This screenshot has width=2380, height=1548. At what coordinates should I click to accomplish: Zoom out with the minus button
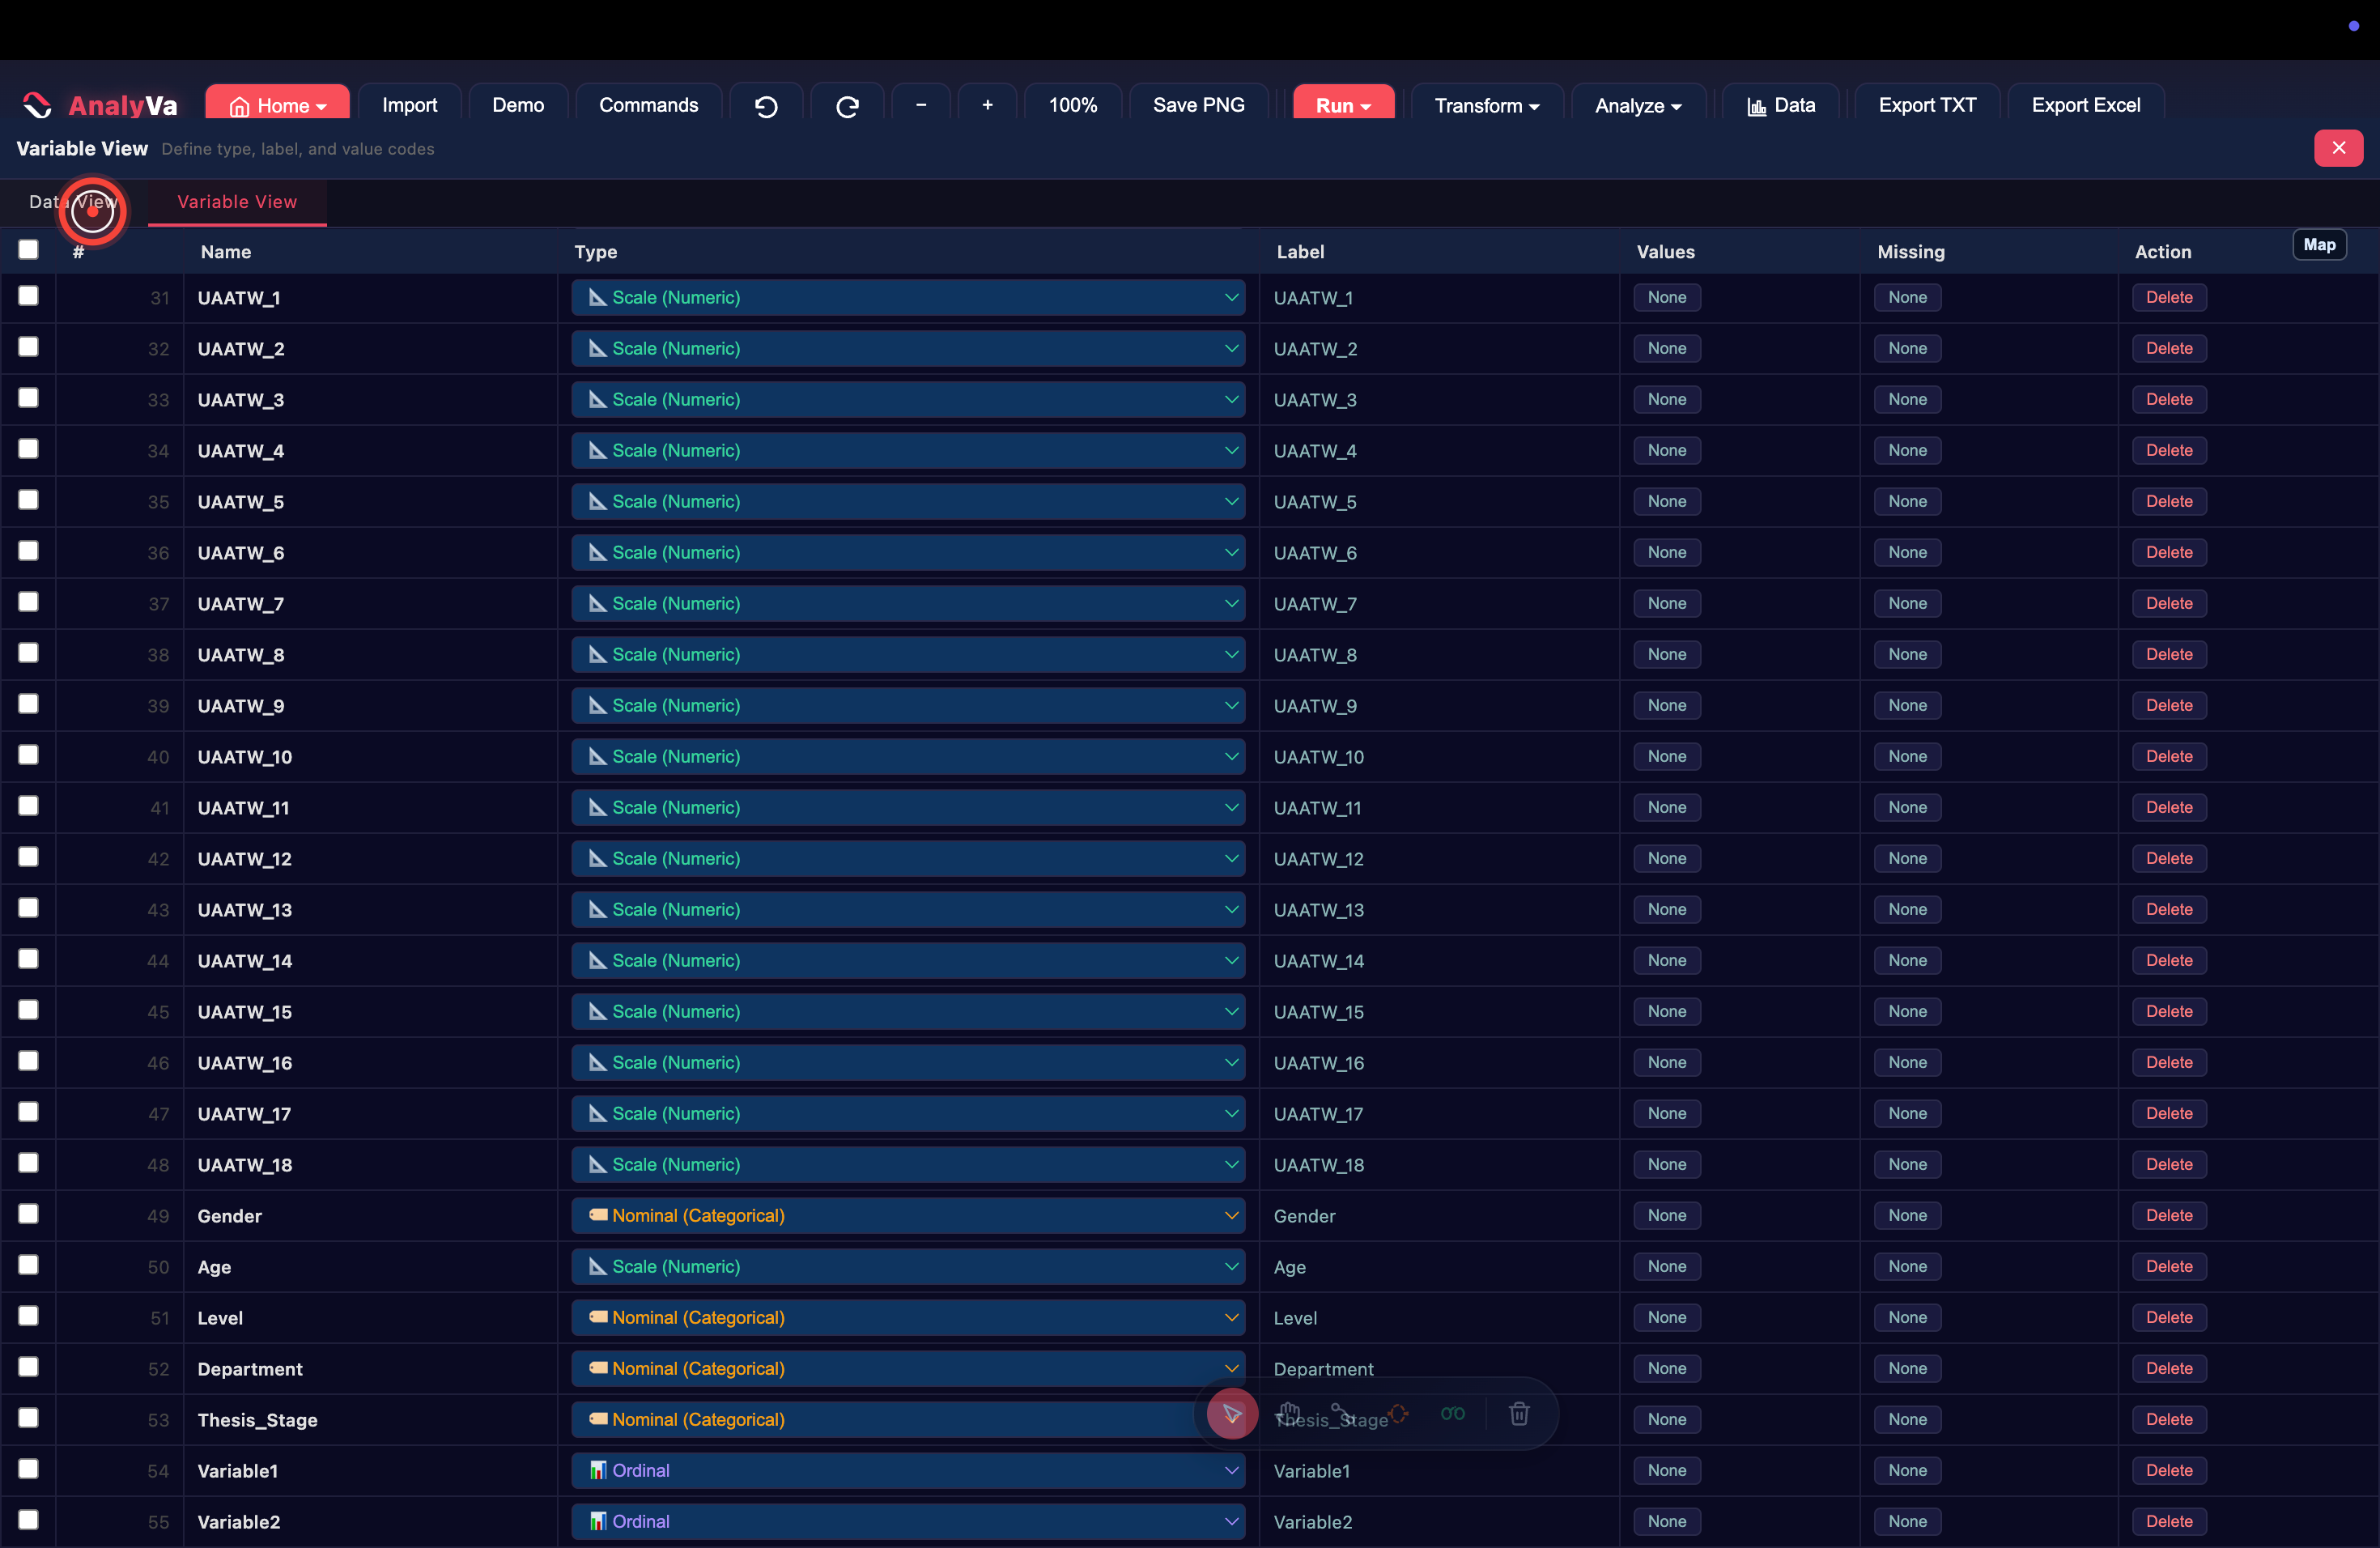(920, 105)
